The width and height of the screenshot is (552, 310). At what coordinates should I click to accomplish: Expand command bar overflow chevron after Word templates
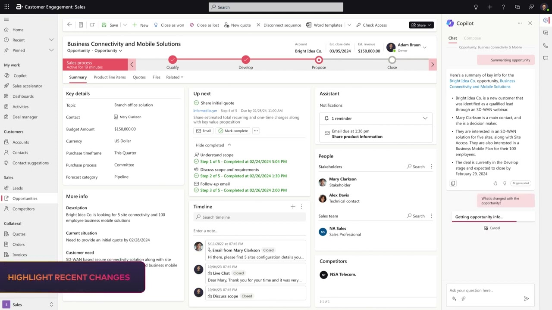click(x=349, y=25)
